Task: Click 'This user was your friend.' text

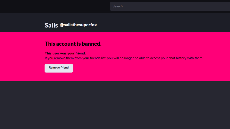Action: (65, 53)
